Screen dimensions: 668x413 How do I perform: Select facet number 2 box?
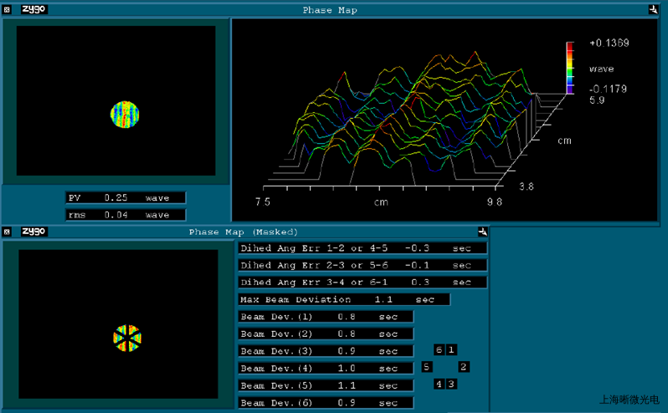pos(463,366)
